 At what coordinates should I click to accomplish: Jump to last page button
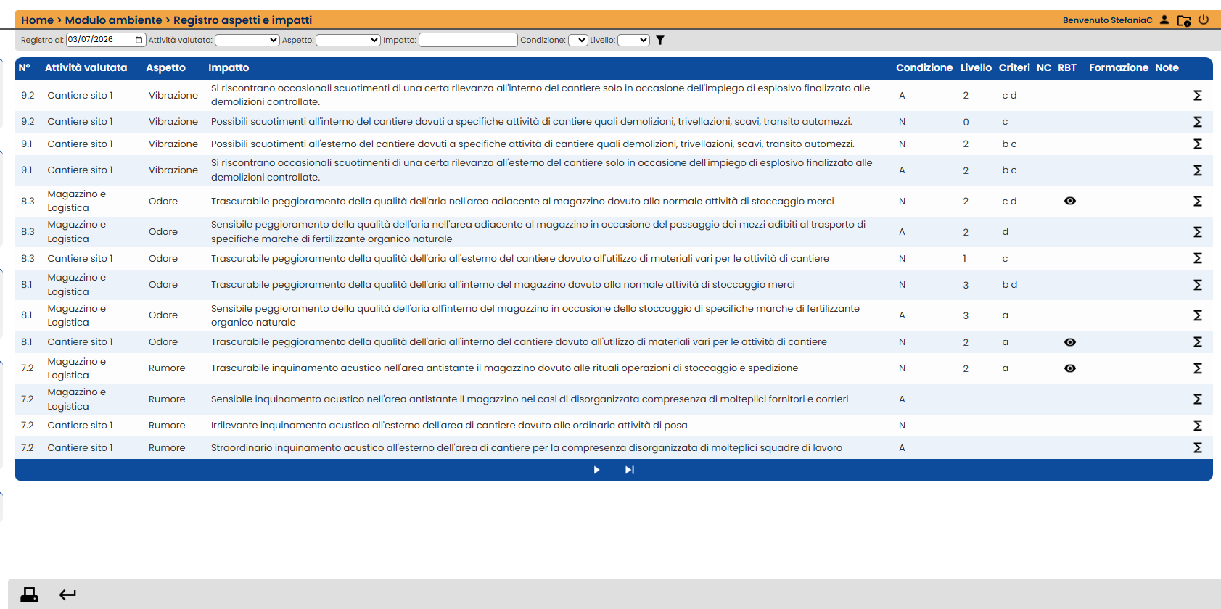(630, 470)
